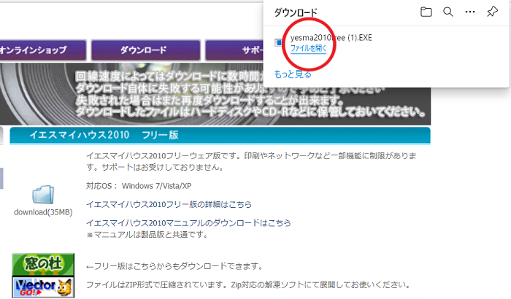Click もっと見る in the downloads panel
This screenshot has height=299, width=511.
pos(293,74)
